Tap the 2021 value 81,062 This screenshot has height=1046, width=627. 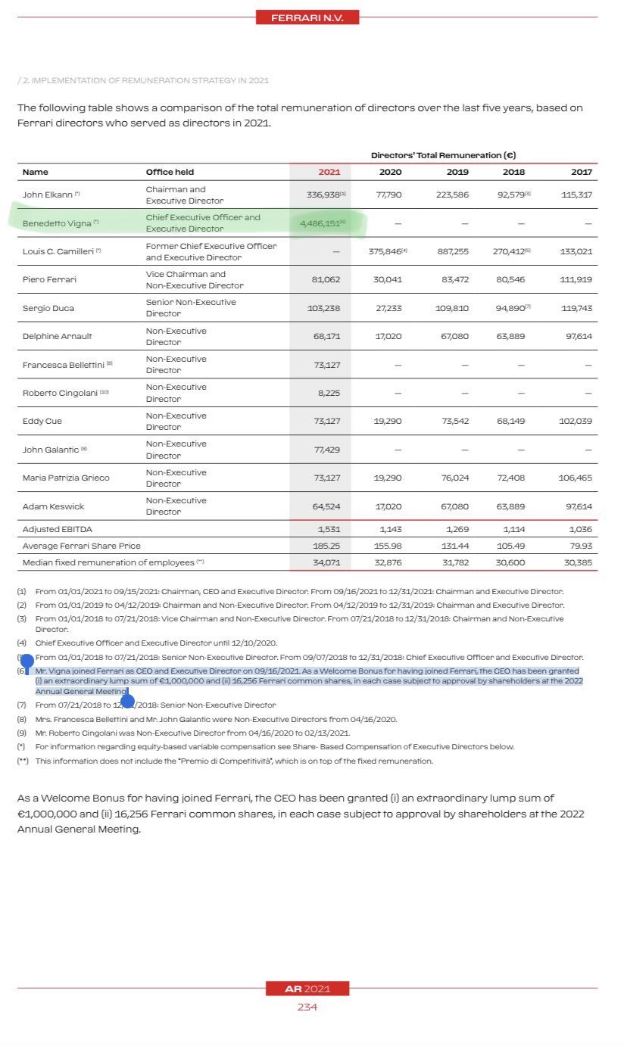[x=326, y=279]
